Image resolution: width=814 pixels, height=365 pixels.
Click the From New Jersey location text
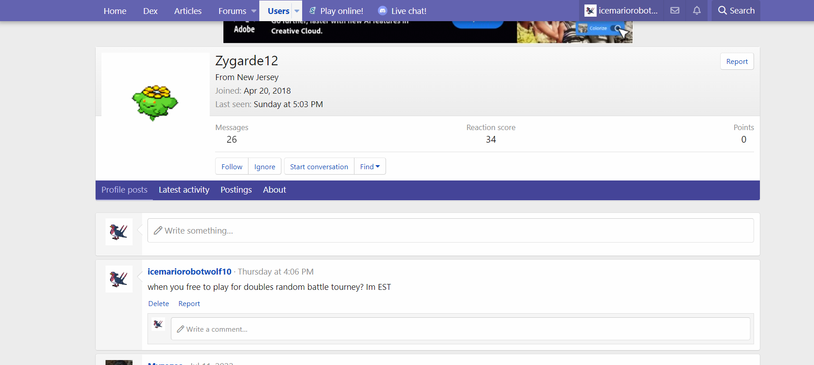(x=247, y=77)
